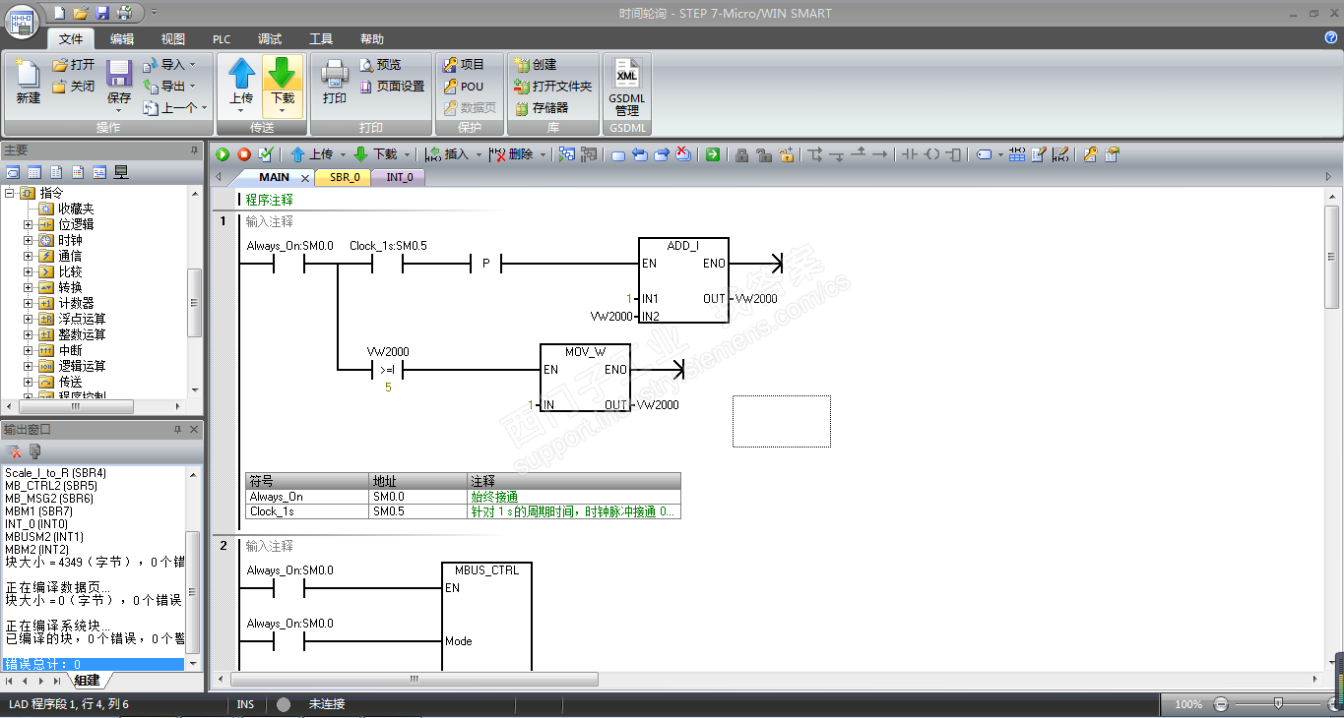Click the green go-to arrow icon
This screenshot has width=1344, height=718.
click(x=713, y=154)
